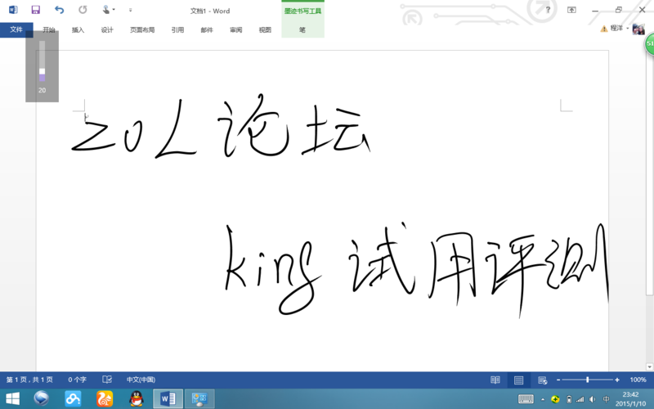
Task: Click the zoom out minus button
Action: point(558,380)
